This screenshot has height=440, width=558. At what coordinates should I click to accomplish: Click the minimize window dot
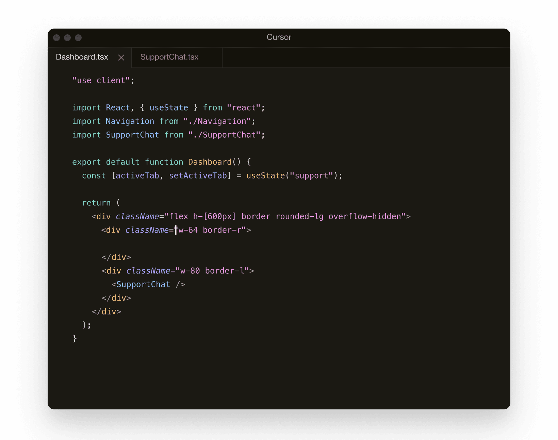(67, 38)
